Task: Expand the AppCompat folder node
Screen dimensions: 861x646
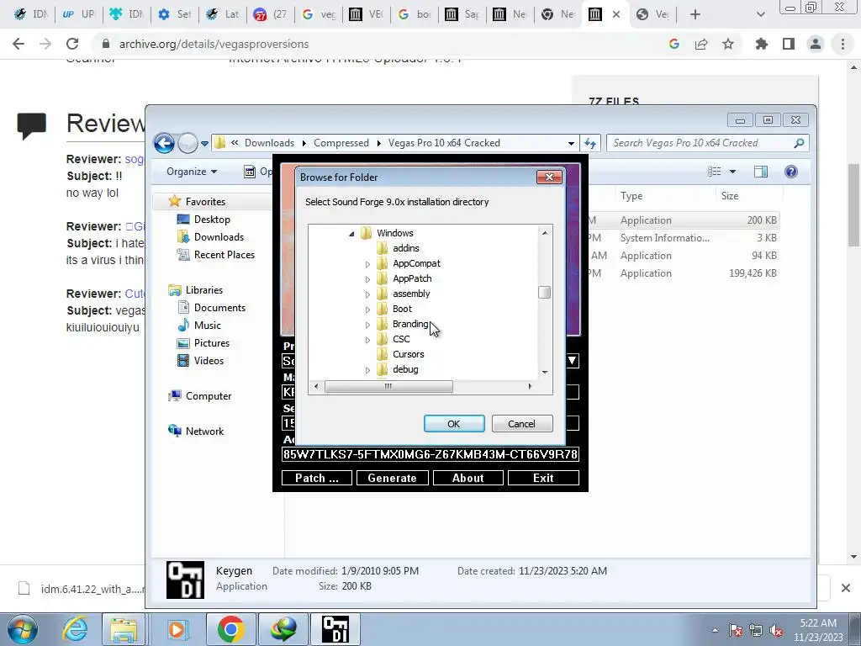Action: [x=368, y=264]
